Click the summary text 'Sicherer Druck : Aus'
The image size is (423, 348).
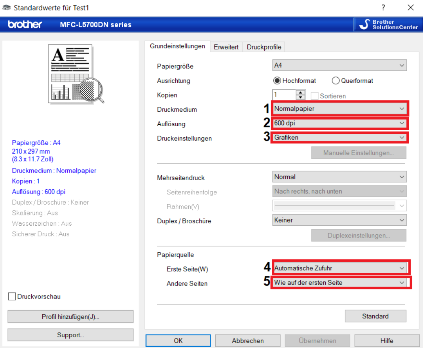pyautogui.click(x=41, y=234)
